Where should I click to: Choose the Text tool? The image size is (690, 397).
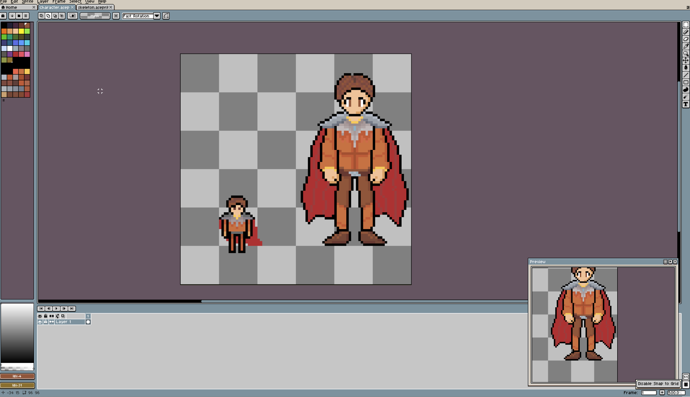[x=686, y=104]
